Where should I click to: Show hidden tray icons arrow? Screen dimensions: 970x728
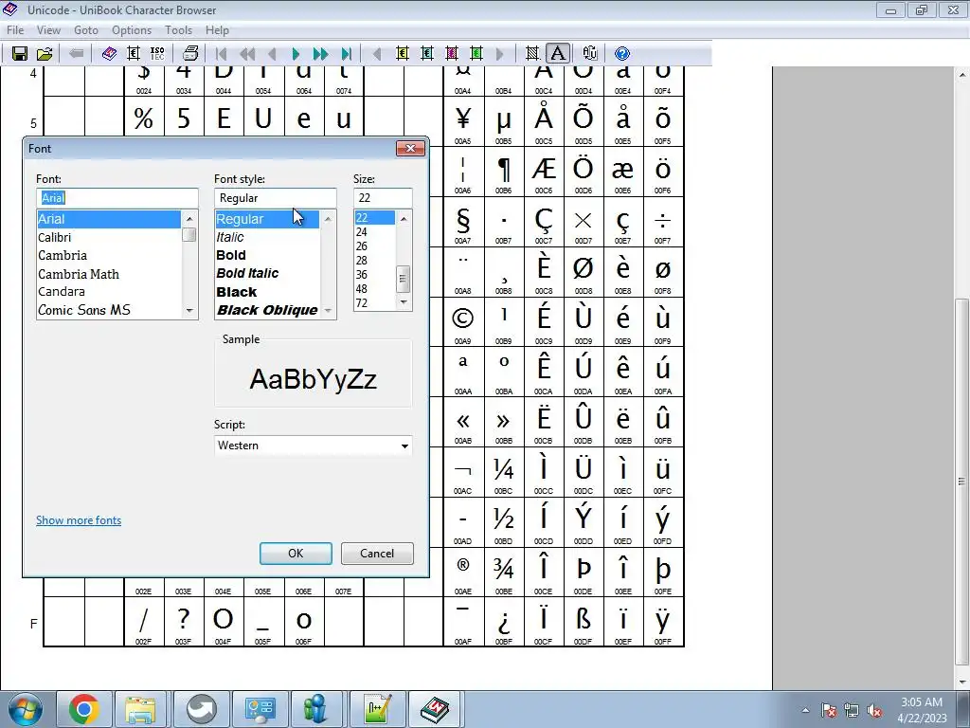(x=805, y=711)
